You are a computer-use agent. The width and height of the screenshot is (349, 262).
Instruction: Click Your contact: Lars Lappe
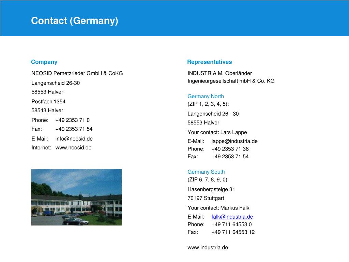point(217,132)
